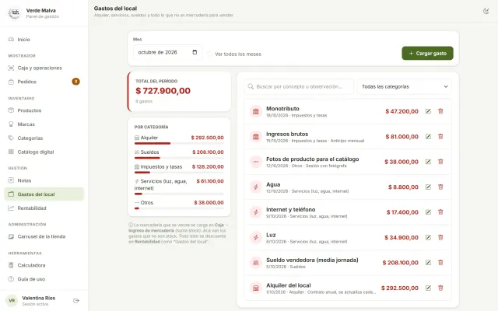498x311 pixels.
Task: Click the Alquiler category progress bar
Action: click(x=179, y=143)
